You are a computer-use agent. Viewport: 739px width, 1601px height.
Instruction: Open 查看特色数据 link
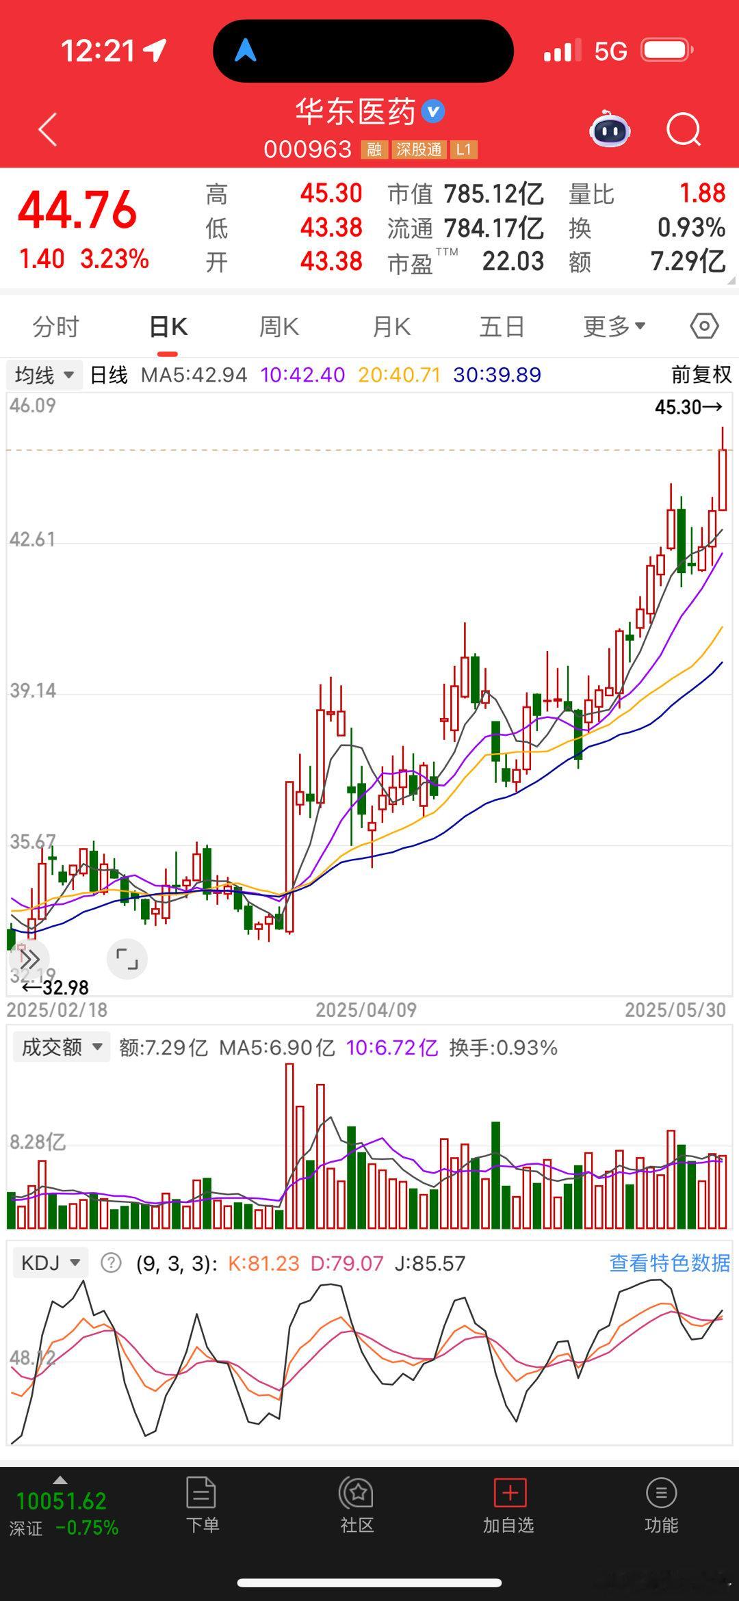click(x=669, y=1262)
